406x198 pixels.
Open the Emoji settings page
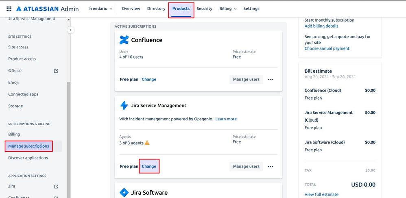(x=13, y=82)
